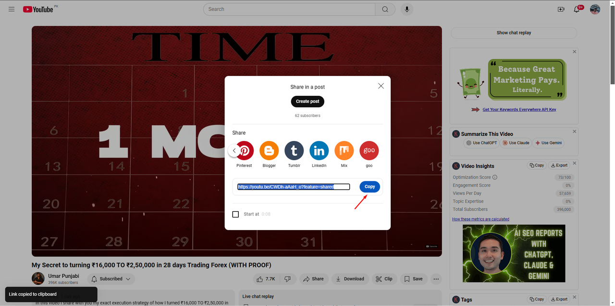Download the video

(350, 279)
